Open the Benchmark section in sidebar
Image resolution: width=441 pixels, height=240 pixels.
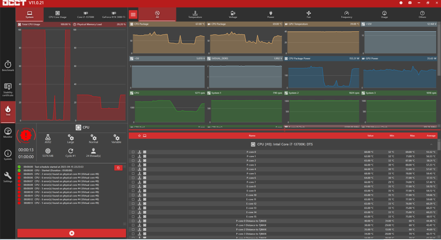click(x=8, y=66)
